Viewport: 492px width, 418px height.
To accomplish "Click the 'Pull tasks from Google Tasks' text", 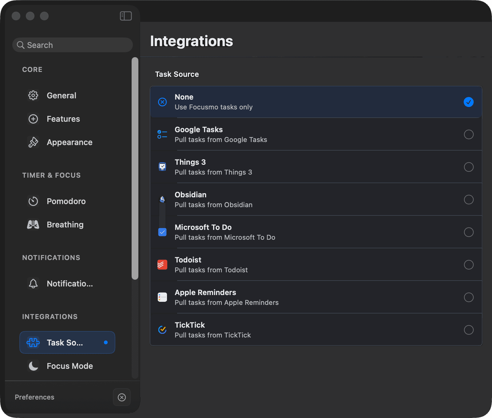I will [221, 140].
